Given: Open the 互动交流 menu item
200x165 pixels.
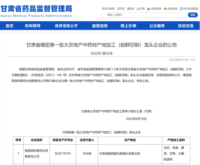Looking at the screenshot, I should [185, 26].
